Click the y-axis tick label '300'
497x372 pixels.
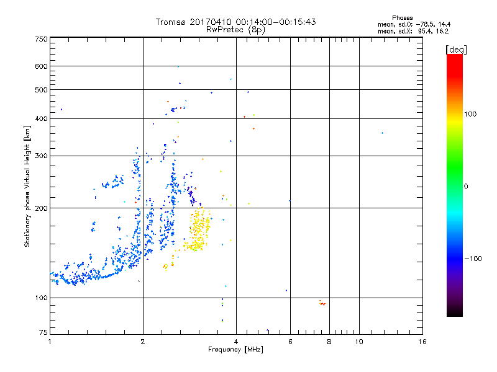click(x=41, y=156)
